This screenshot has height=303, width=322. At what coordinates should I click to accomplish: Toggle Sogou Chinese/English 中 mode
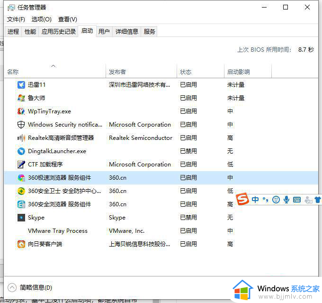255,199
